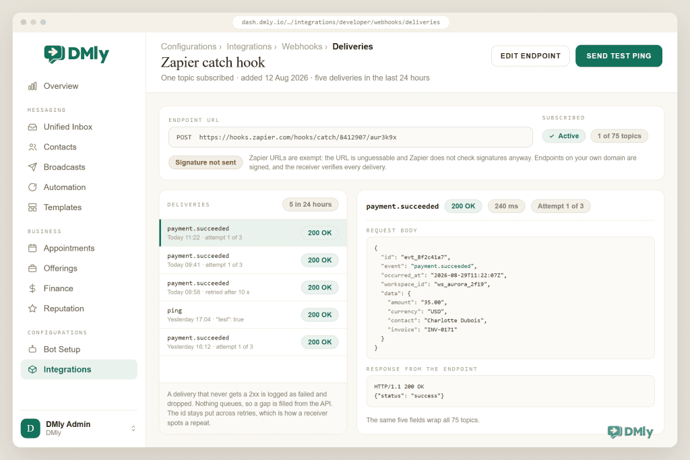The height and width of the screenshot is (460, 690).
Task: Open Appointments from the sidebar
Action: pyautogui.click(x=80, y=249)
